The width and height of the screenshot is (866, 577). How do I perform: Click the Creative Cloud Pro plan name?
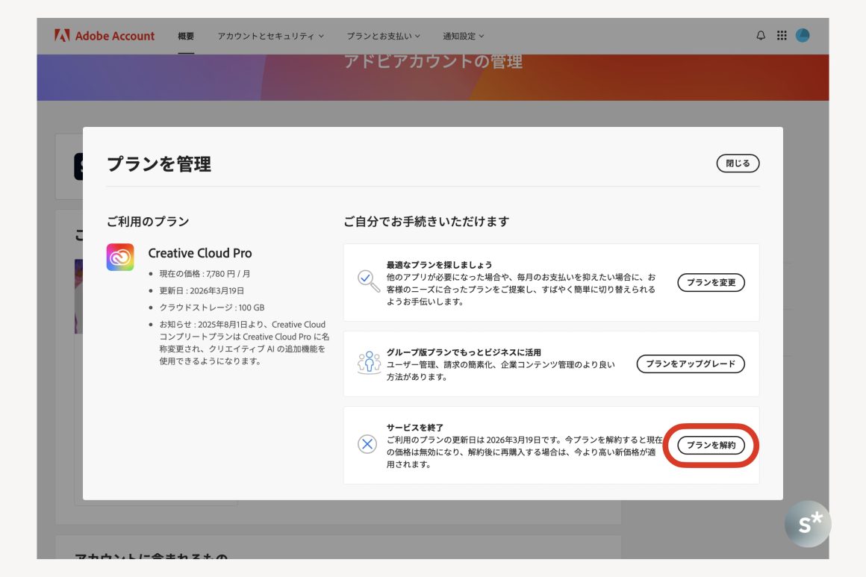point(200,253)
